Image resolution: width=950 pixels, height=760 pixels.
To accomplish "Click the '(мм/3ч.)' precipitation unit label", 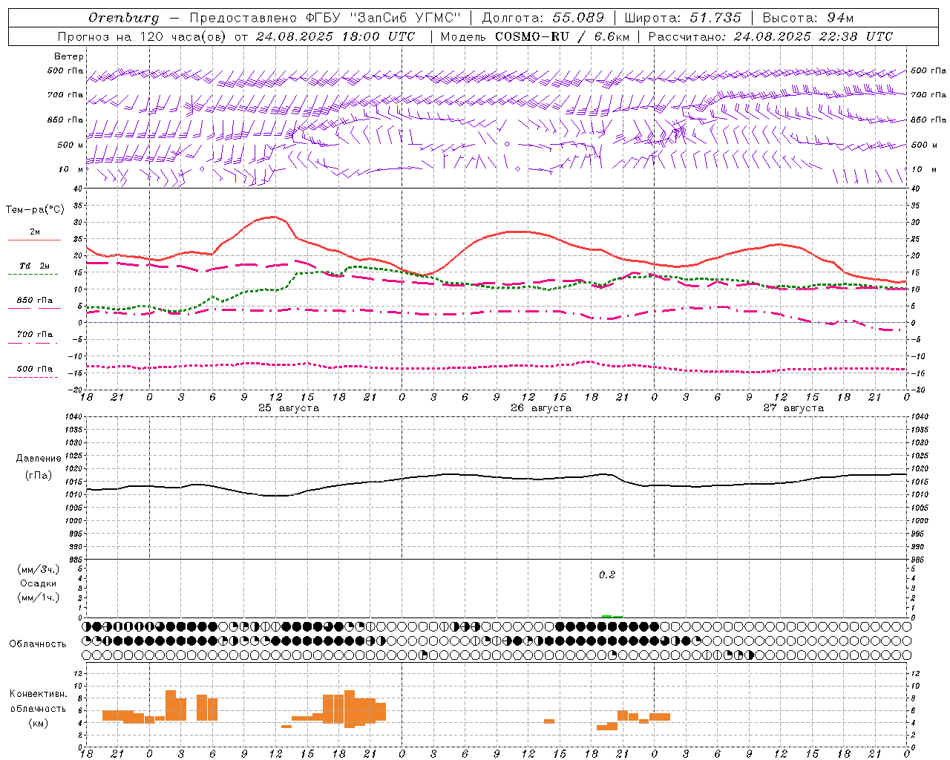I will [x=39, y=570].
